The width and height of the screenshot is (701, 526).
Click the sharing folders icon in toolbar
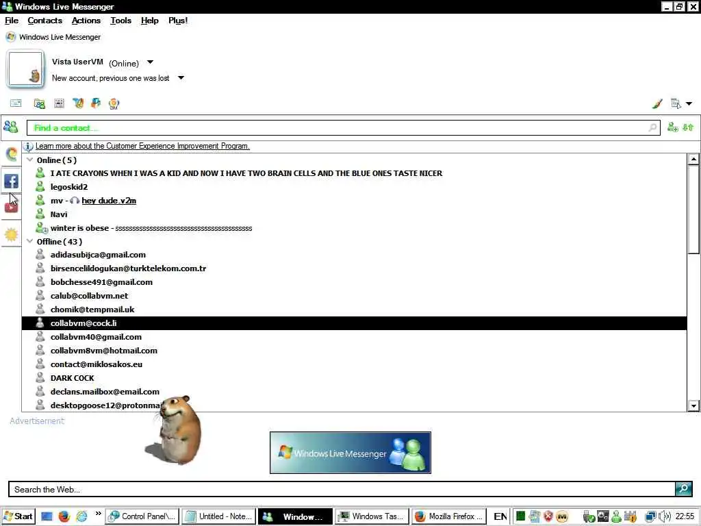point(40,104)
